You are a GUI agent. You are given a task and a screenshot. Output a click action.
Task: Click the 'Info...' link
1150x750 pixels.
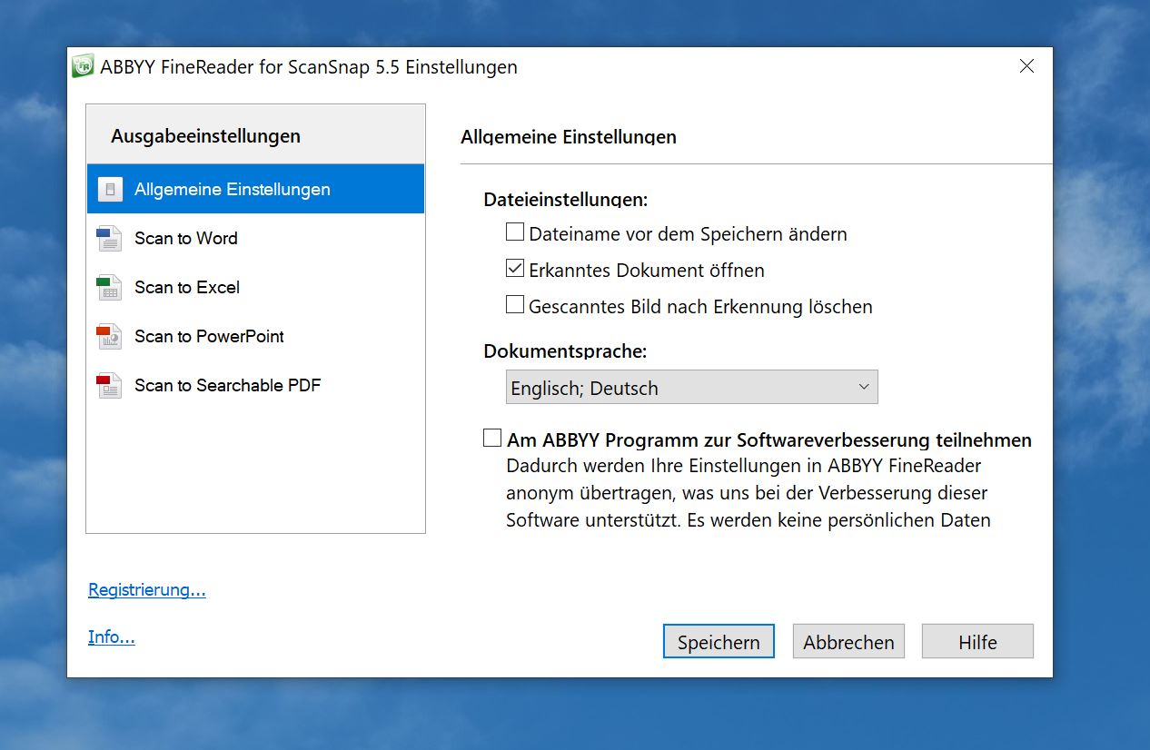point(112,637)
